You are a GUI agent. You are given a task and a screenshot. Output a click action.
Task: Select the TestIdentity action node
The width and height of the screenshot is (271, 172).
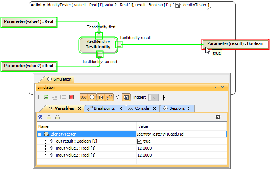(98, 45)
